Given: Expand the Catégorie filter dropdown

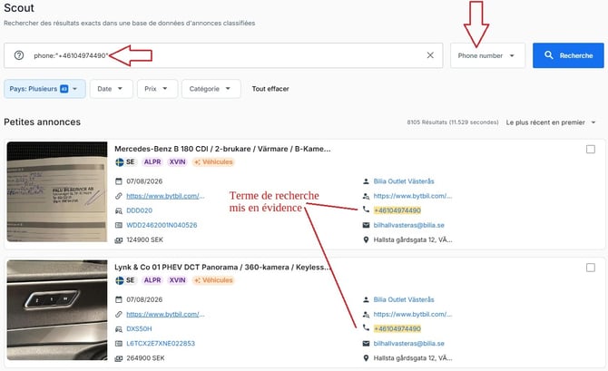Looking at the screenshot, I should (211, 89).
